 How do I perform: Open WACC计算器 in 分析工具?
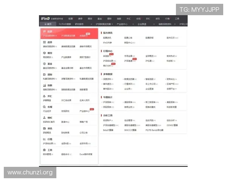(x=130, y=130)
